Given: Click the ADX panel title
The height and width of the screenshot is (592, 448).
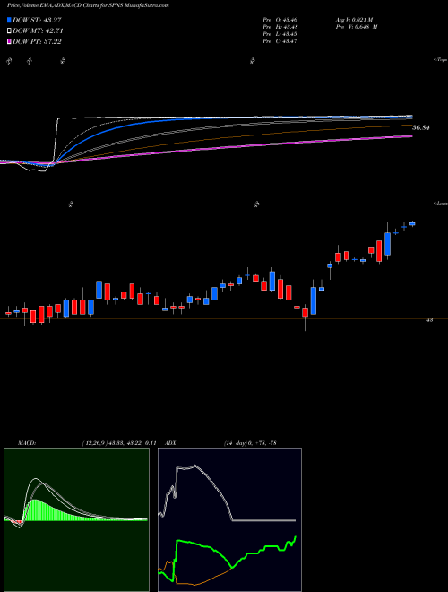Looking at the screenshot, I should [x=170, y=443].
